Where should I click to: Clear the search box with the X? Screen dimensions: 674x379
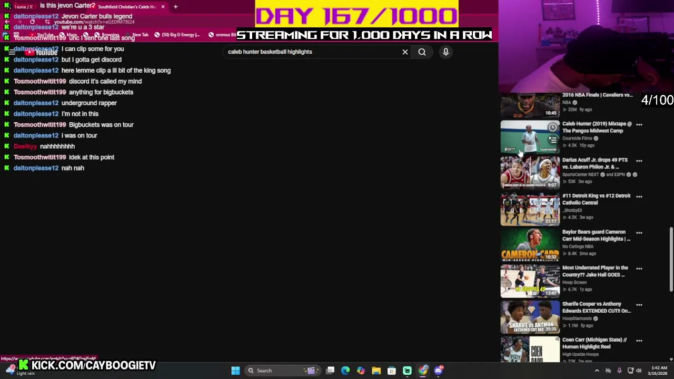click(405, 52)
